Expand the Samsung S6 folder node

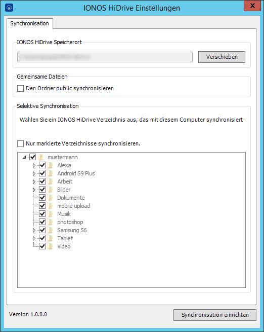point(34,230)
